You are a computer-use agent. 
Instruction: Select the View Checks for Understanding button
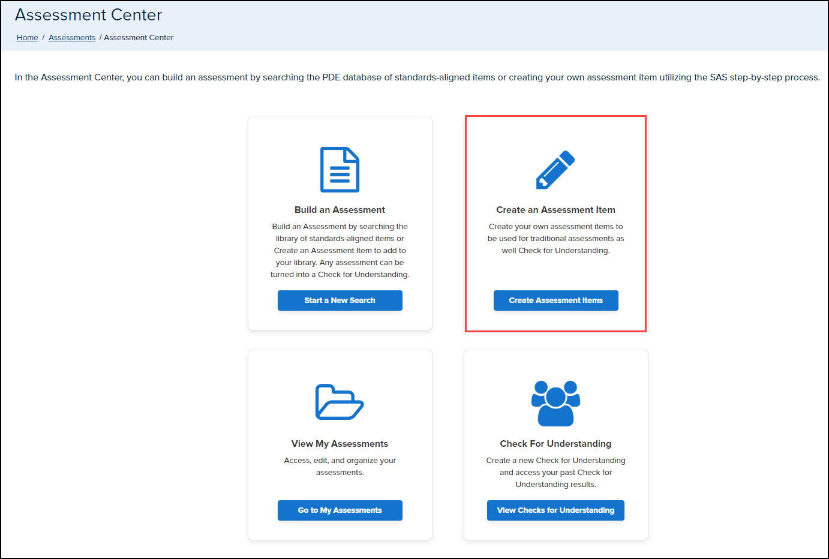point(555,510)
